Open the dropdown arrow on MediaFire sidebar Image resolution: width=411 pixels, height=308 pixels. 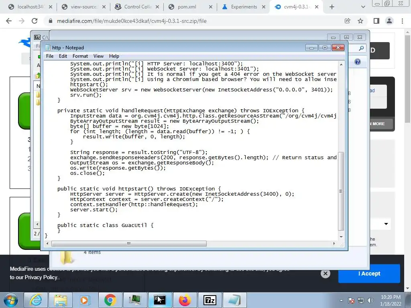point(386,224)
